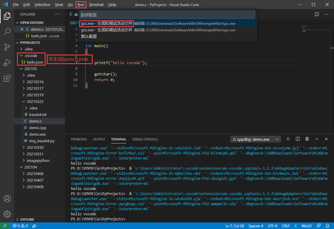
Task: Click the 选择配置 input box
Action: click(167, 15)
